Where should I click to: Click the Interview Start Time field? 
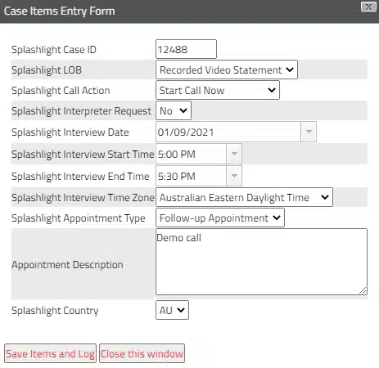click(x=191, y=154)
